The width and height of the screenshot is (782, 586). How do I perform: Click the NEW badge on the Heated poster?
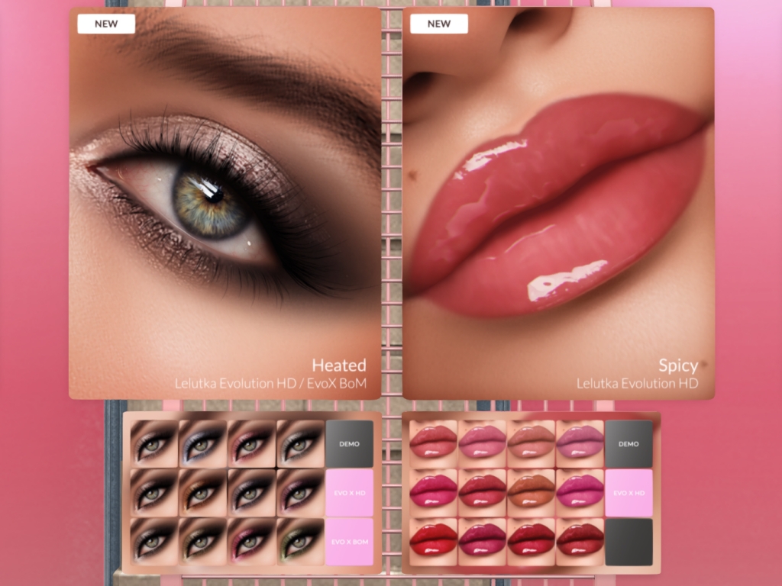coord(106,24)
